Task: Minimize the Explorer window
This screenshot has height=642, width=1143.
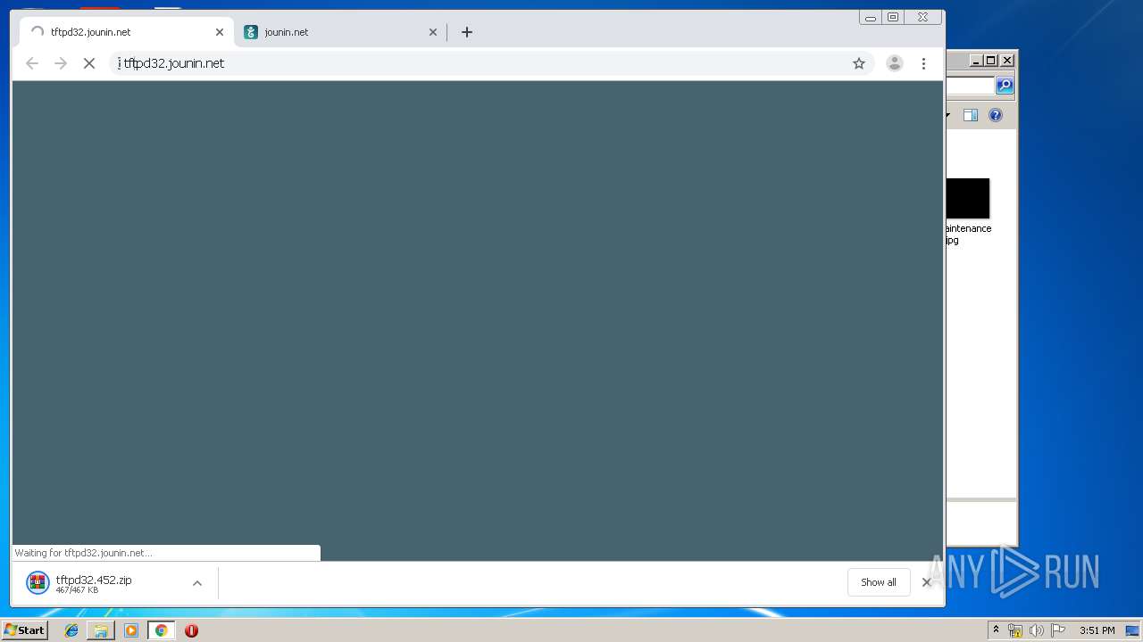Action: pyautogui.click(x=976, y=61)
